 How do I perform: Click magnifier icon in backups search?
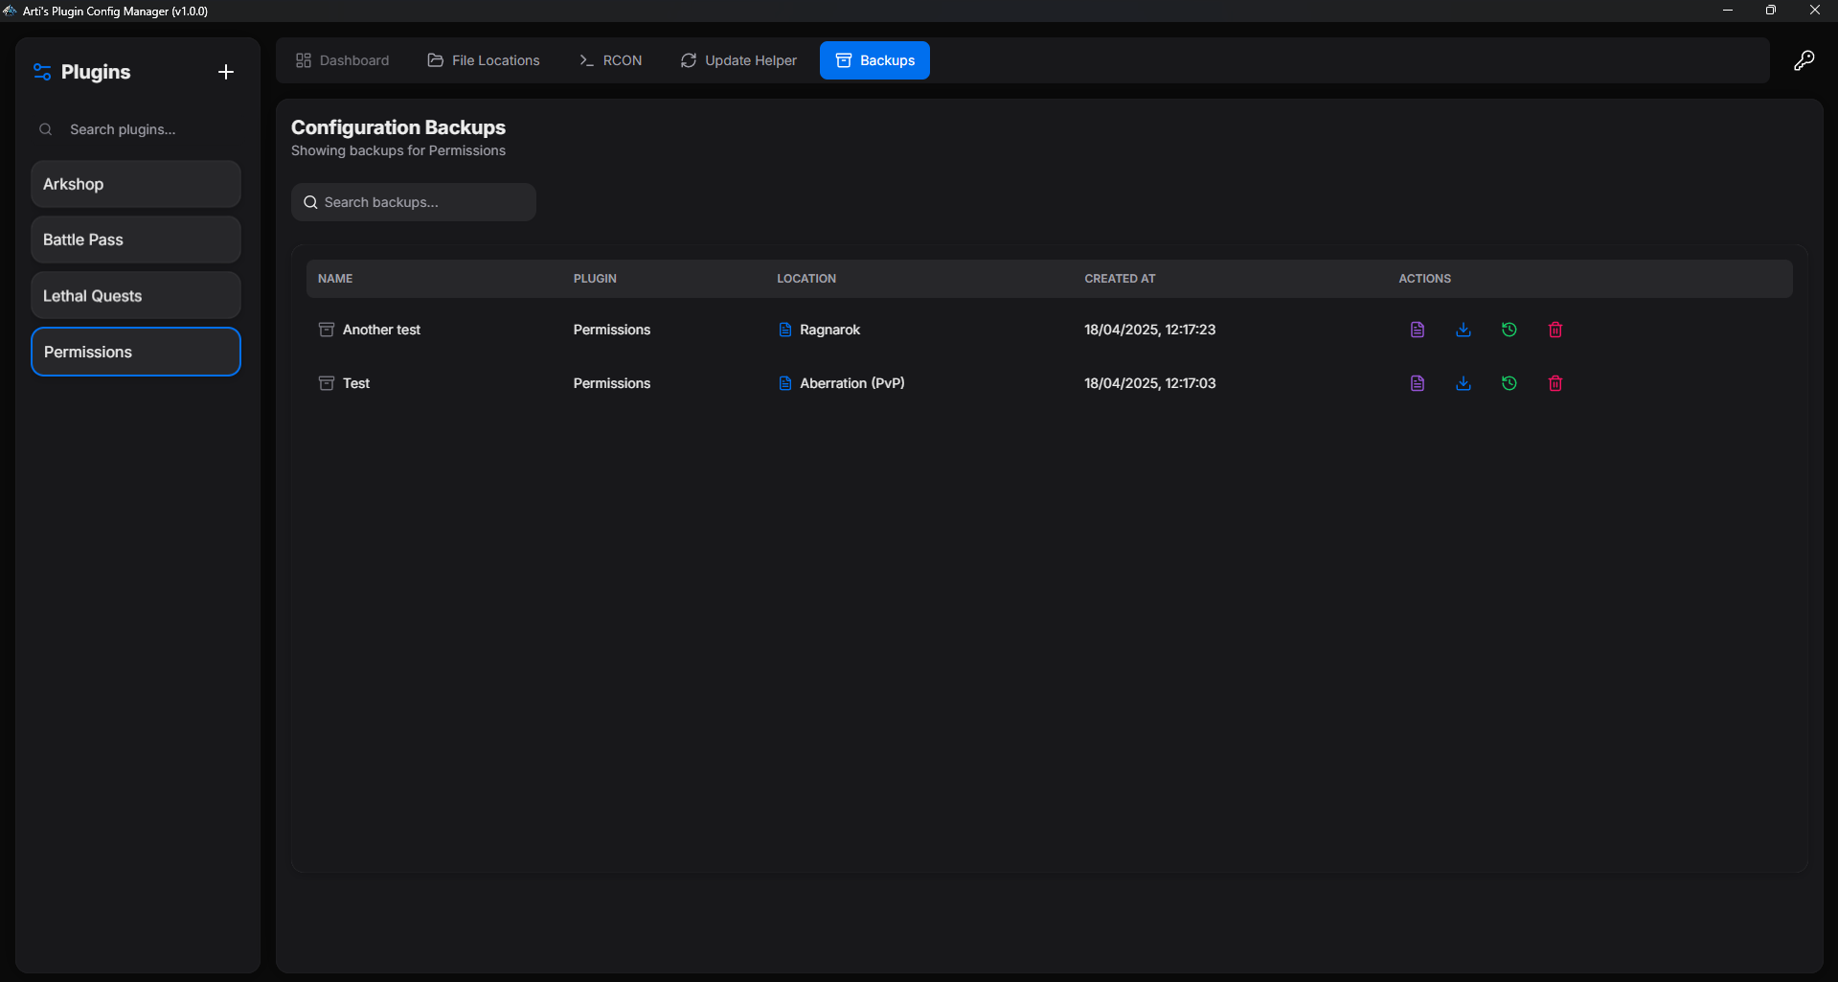click(x=310, y=202)
